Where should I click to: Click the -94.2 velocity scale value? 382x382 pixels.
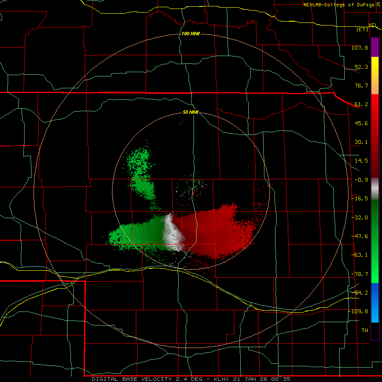[x=360, y=292]
